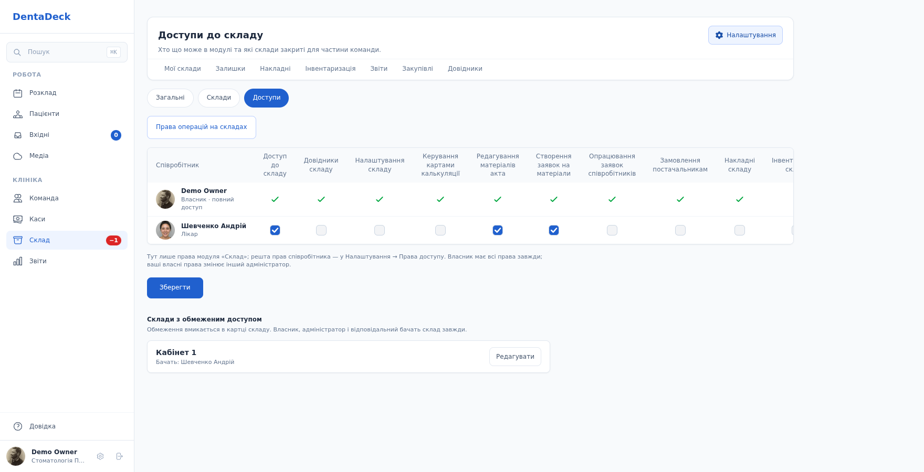This screenshot has height=472, width=924.
Task: Select the Склади pill tab
Action: (x=219, y=98)
